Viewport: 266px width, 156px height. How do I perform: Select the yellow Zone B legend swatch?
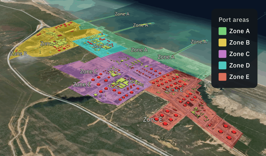click(x=222, y=43)
